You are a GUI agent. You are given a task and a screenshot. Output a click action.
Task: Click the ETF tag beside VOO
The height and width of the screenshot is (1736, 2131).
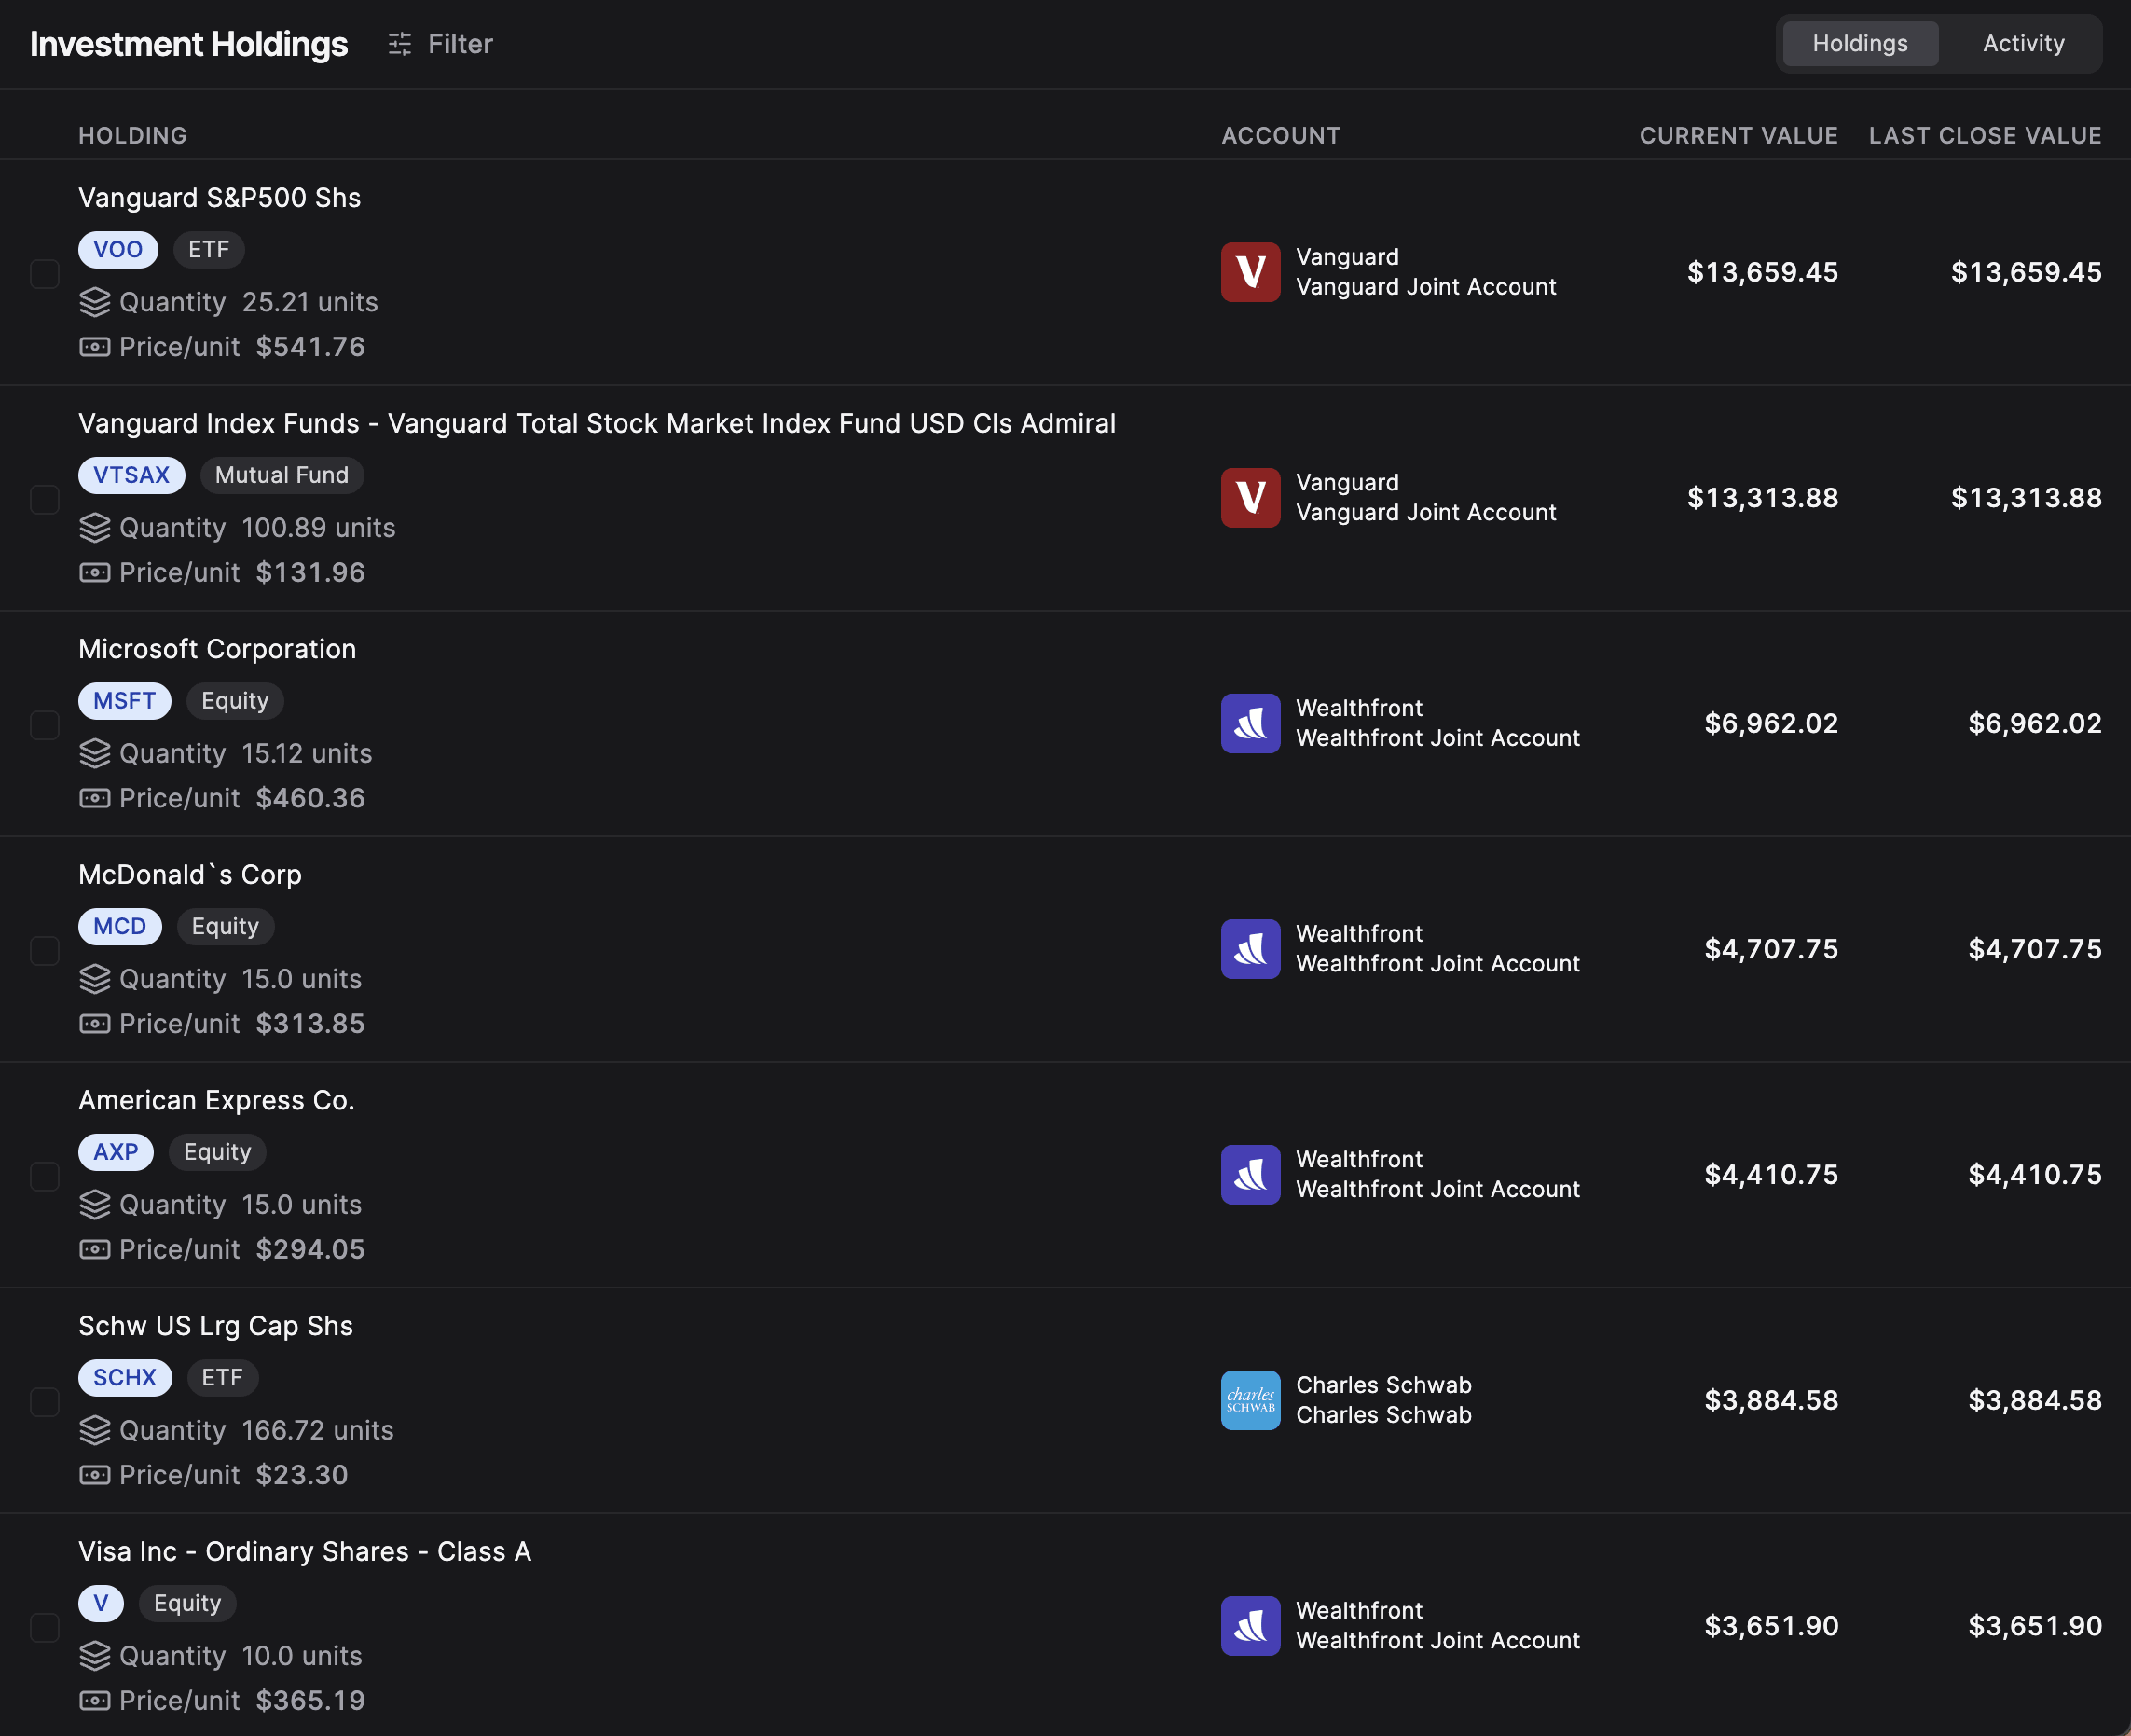209,250
